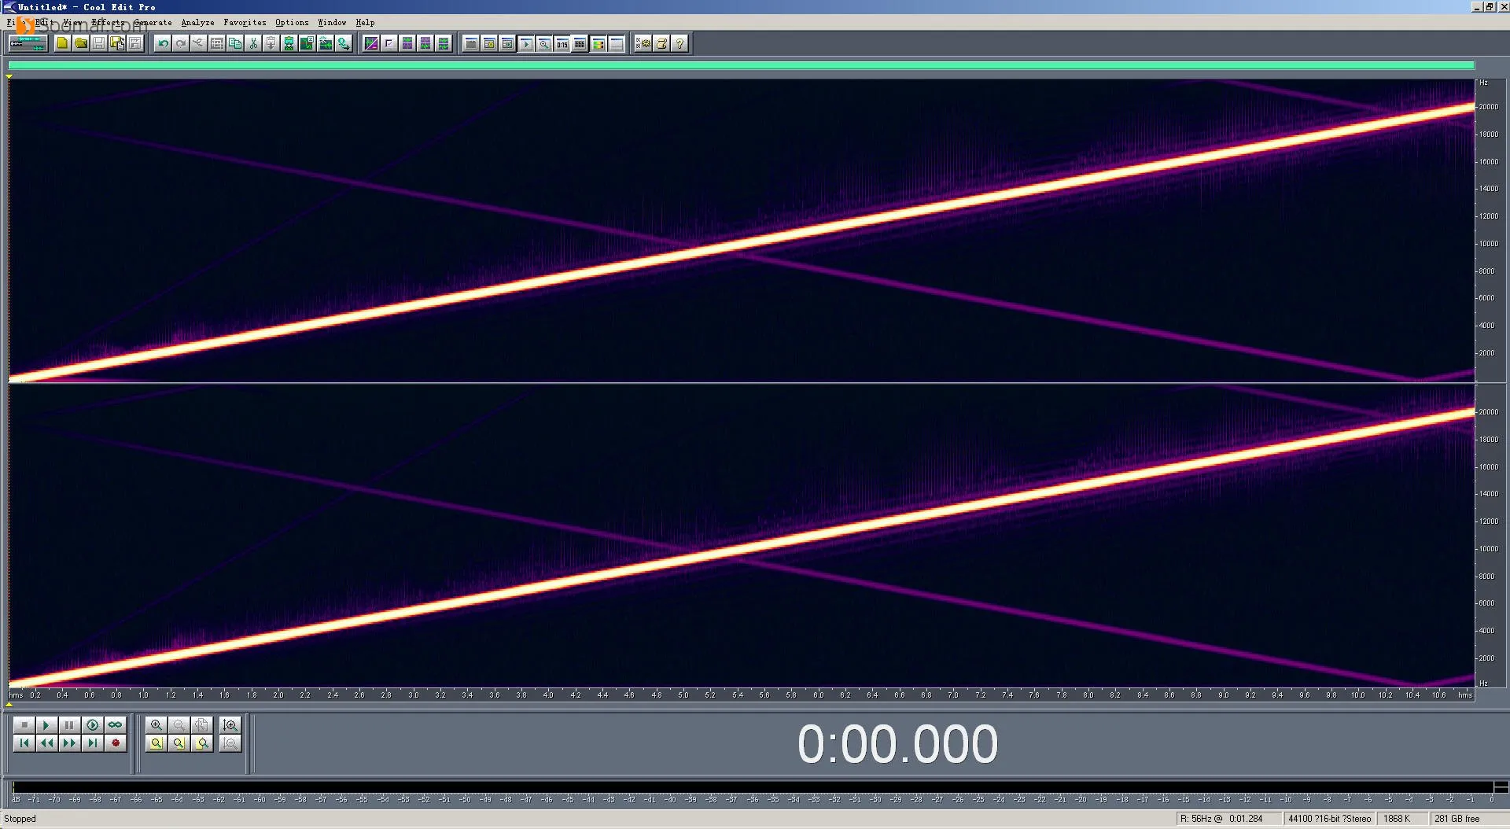
Task: Click the 'Stopped' status text
Action: (x=20, y=819)
